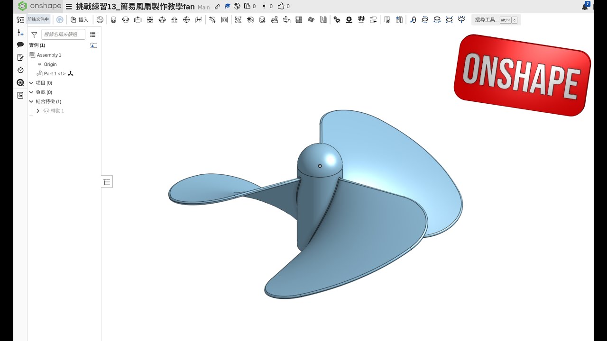This screenshot has height=341, width=607.
Task: Click the 根據名稱來篩選 filter field
Action: (63, 34)
